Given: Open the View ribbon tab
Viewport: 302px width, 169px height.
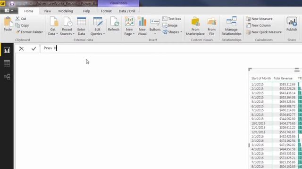Looking at the screenshot, I should tap(47, 11).
